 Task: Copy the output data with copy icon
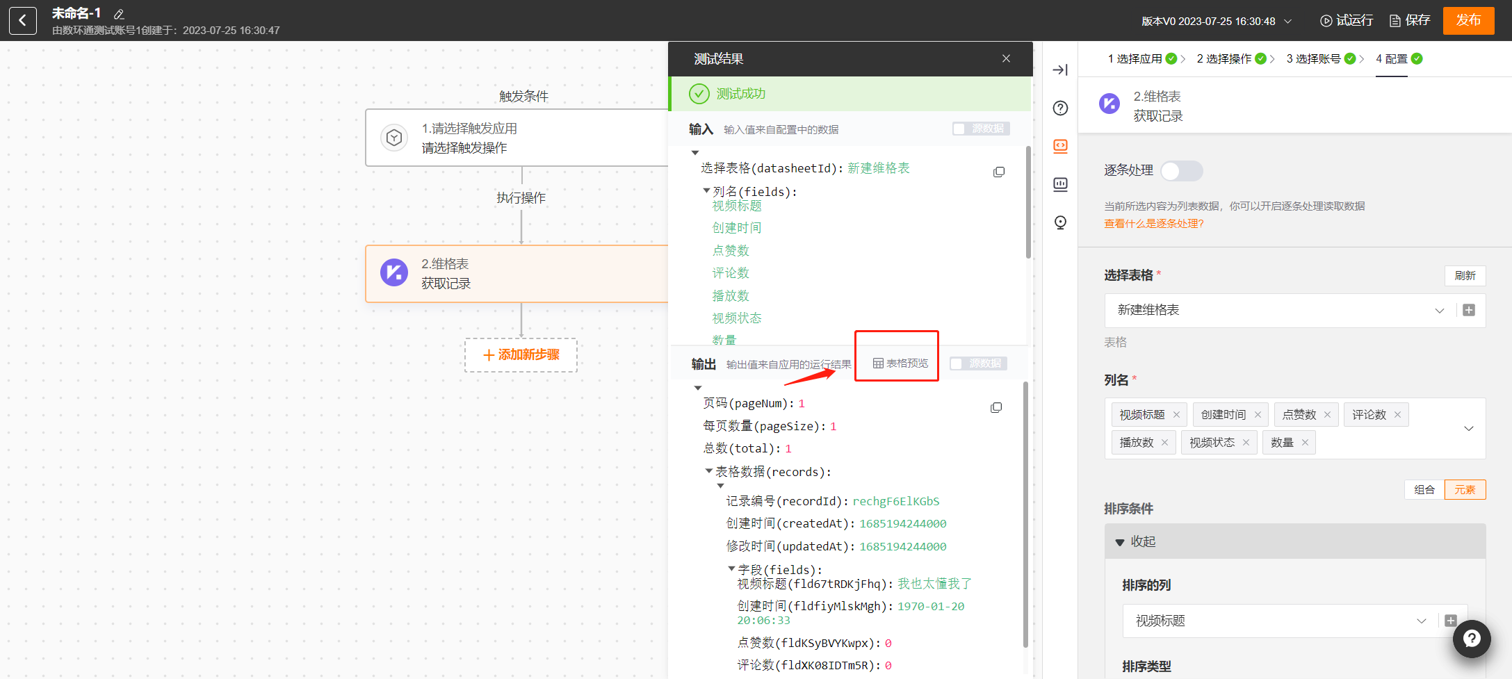pyautogui.click(x=996, y=407)
